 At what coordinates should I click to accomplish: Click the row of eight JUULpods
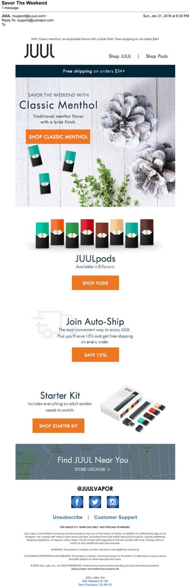pos(95,234)
